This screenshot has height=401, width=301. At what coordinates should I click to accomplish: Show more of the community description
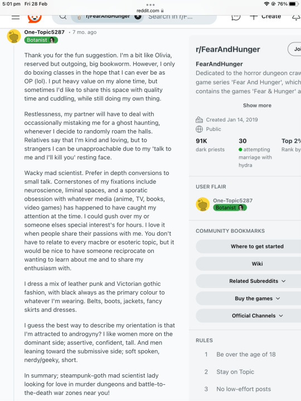(257, 105)
